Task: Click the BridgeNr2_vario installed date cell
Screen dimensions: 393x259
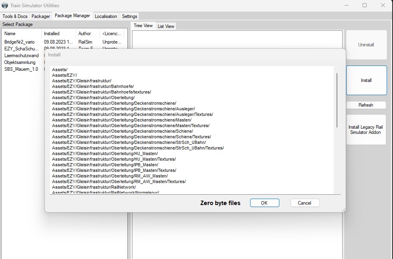Action: click(58, 42)
